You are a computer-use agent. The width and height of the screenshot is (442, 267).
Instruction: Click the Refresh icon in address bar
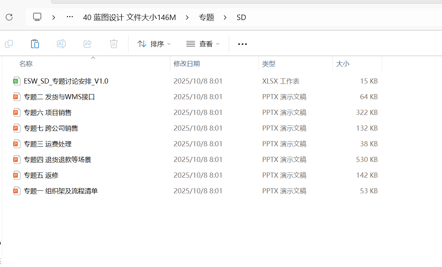click(x=9, y=17)
